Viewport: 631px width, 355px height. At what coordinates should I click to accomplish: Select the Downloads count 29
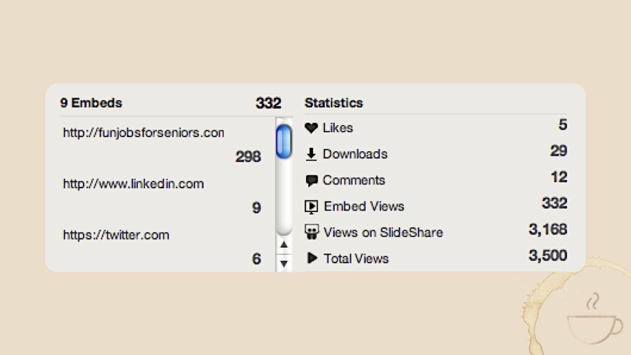[x=559, y=151]
